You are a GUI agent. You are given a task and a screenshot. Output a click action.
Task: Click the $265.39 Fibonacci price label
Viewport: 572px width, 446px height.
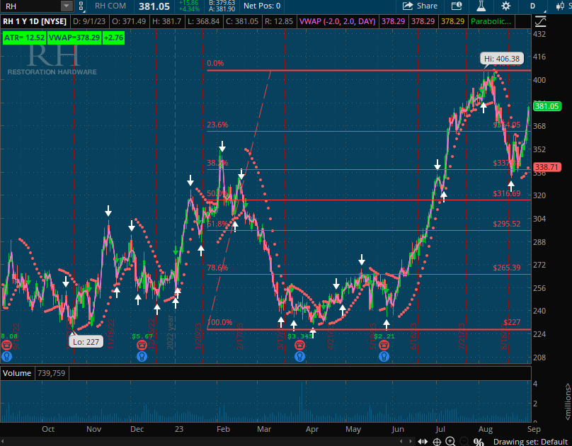point(506,268)
